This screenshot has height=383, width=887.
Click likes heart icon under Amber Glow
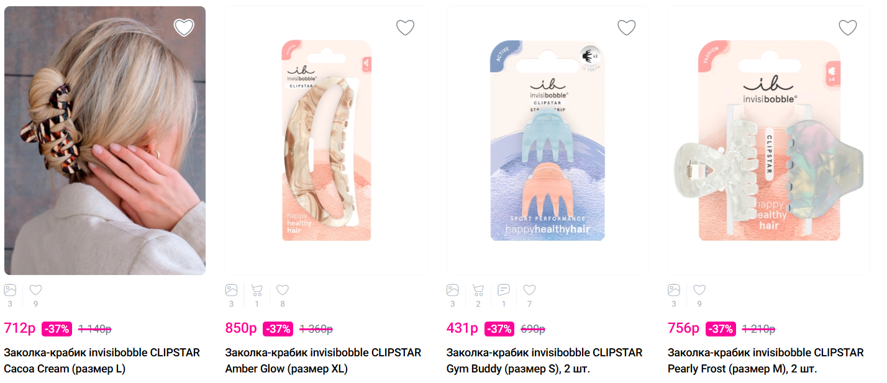(283, 290)
